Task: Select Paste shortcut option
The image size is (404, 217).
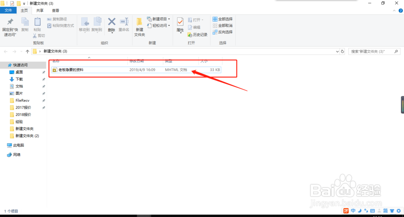Action: [x=61, y=25]
